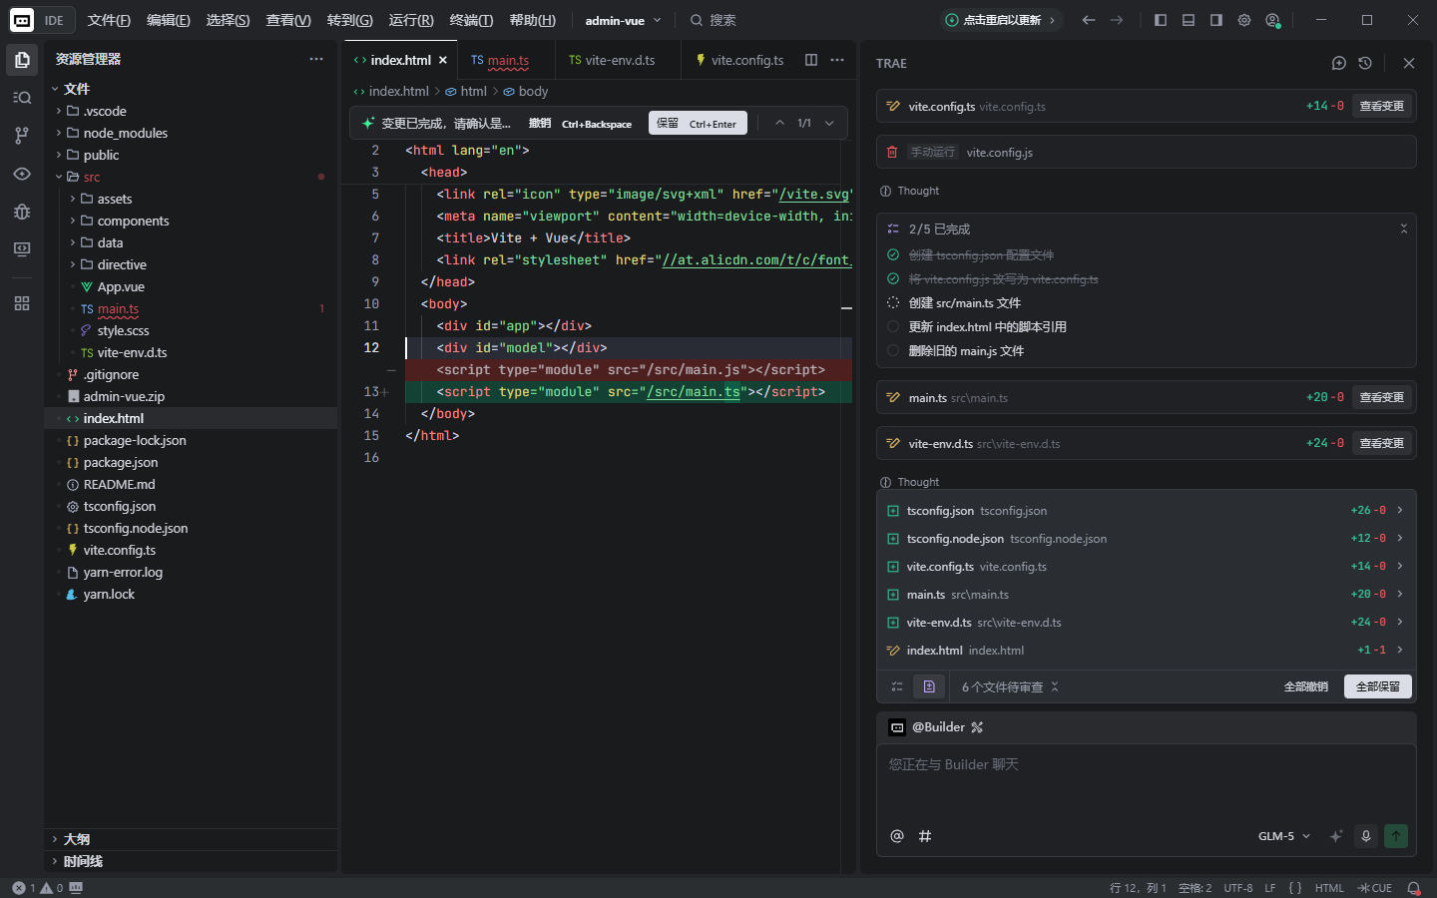Switch to the vite.config.ts editor tab
This screenshot has width=1437, height=898.
coord(746,60)
